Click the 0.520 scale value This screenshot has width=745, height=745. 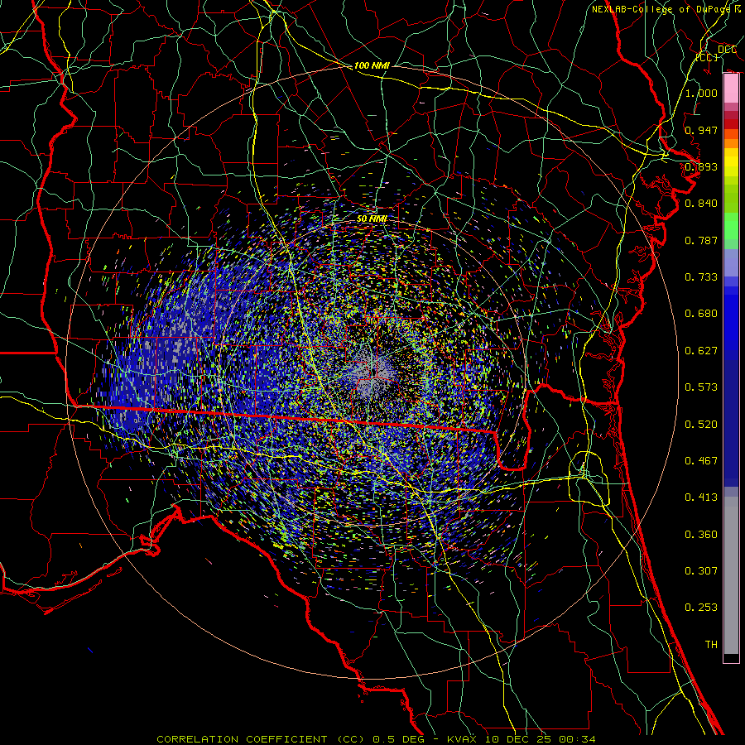[x=701, y=425]
